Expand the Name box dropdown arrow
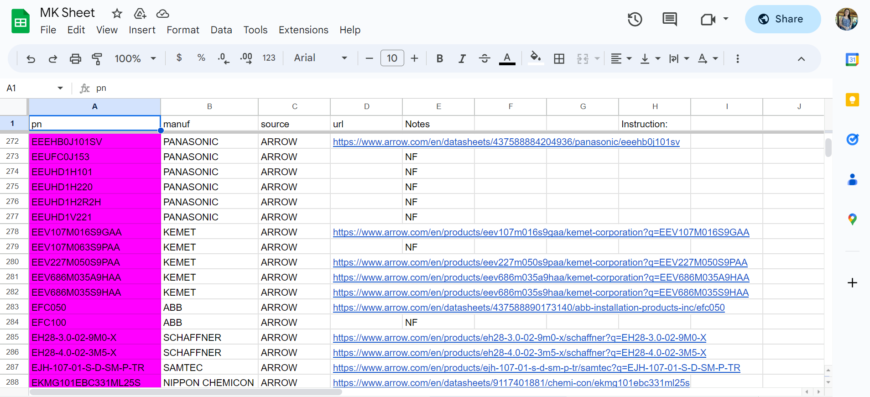870x397 pixels. pos(60,88)
